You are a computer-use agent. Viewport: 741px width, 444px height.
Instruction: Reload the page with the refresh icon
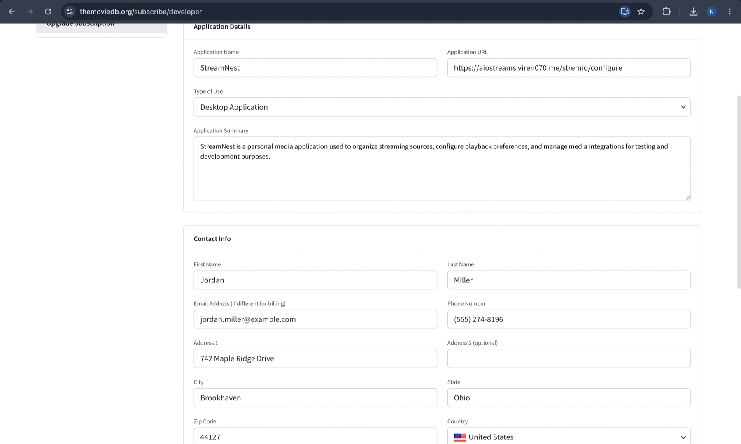(x=48, y=12)
